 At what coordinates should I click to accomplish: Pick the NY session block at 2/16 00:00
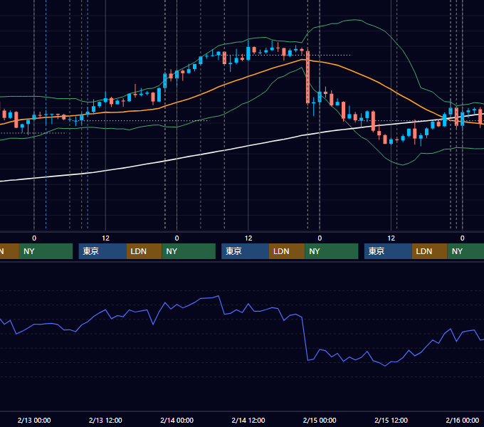pyautogui.click(x=465, y=251)
